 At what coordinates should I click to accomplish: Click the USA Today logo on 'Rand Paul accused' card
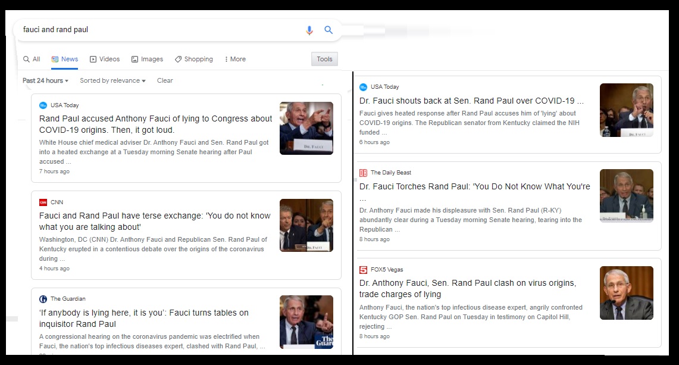coord(43,105)
